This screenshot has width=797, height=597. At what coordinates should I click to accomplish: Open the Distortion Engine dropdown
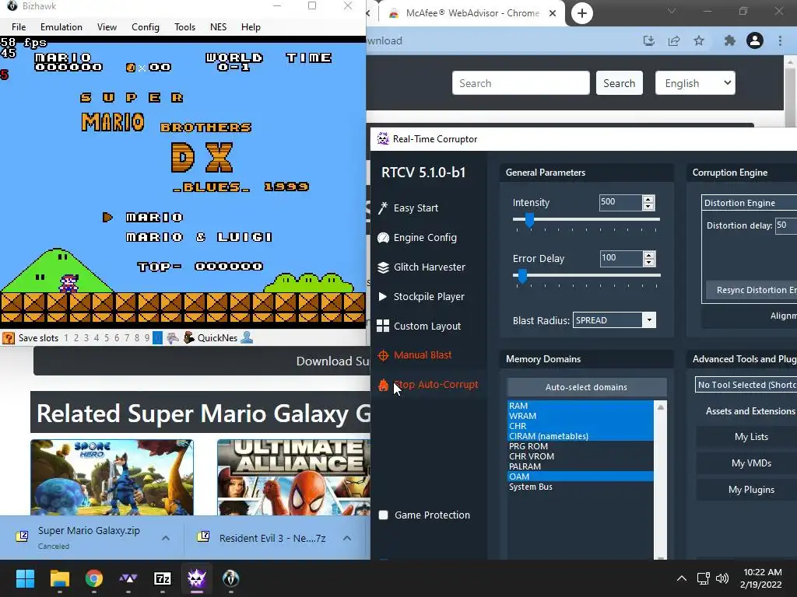(750, 203)
